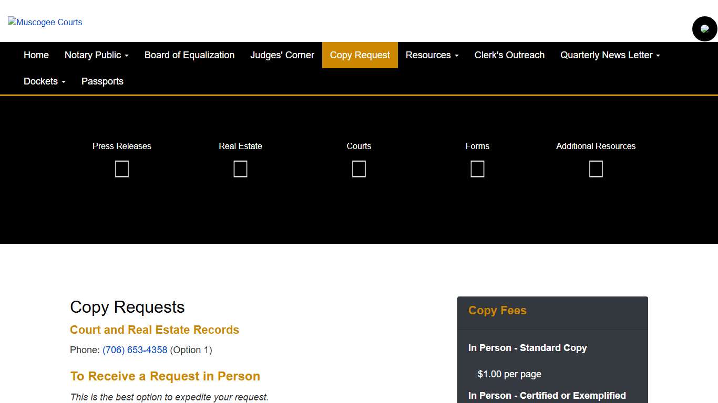This screenshot has height=403, width=718.
Task: Click the round accessibility icon at top right
Action: coord(704,29)
